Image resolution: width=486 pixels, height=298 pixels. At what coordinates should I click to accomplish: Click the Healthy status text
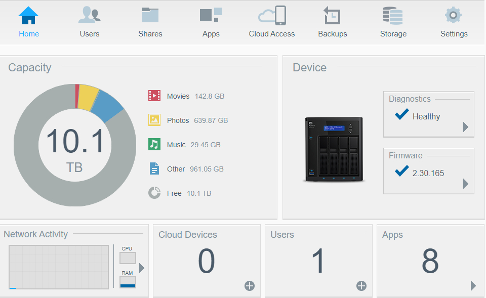tap(426, 116)
